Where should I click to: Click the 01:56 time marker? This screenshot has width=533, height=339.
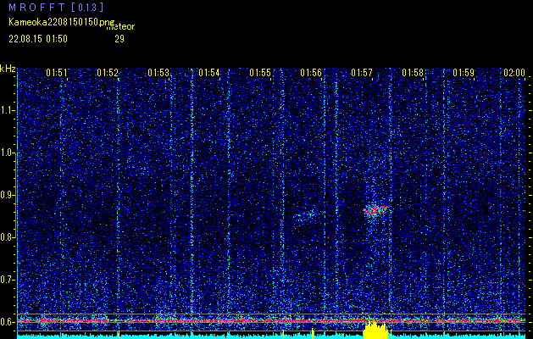tap(311, 72)
